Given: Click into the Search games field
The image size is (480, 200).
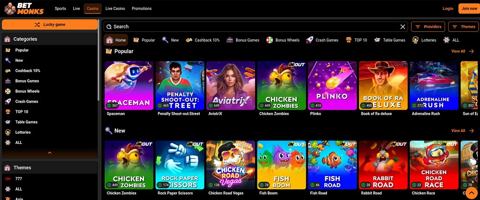Looking at the screenshot, I should point(255,27).
